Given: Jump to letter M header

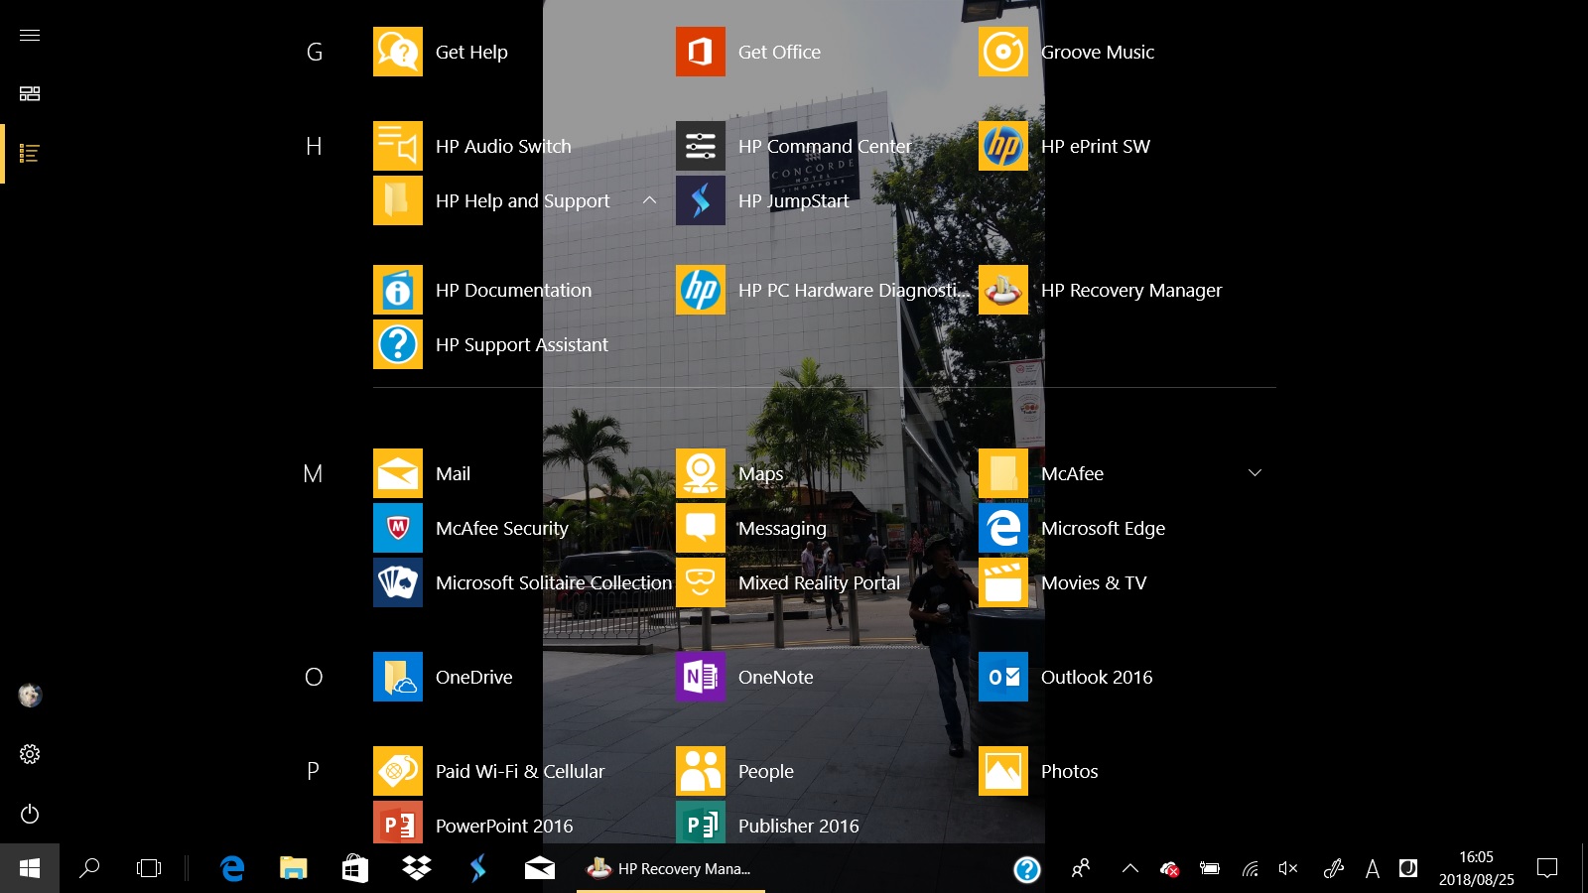Looking at the screenshot, I should pyautogui.click(x=313, y=473).
